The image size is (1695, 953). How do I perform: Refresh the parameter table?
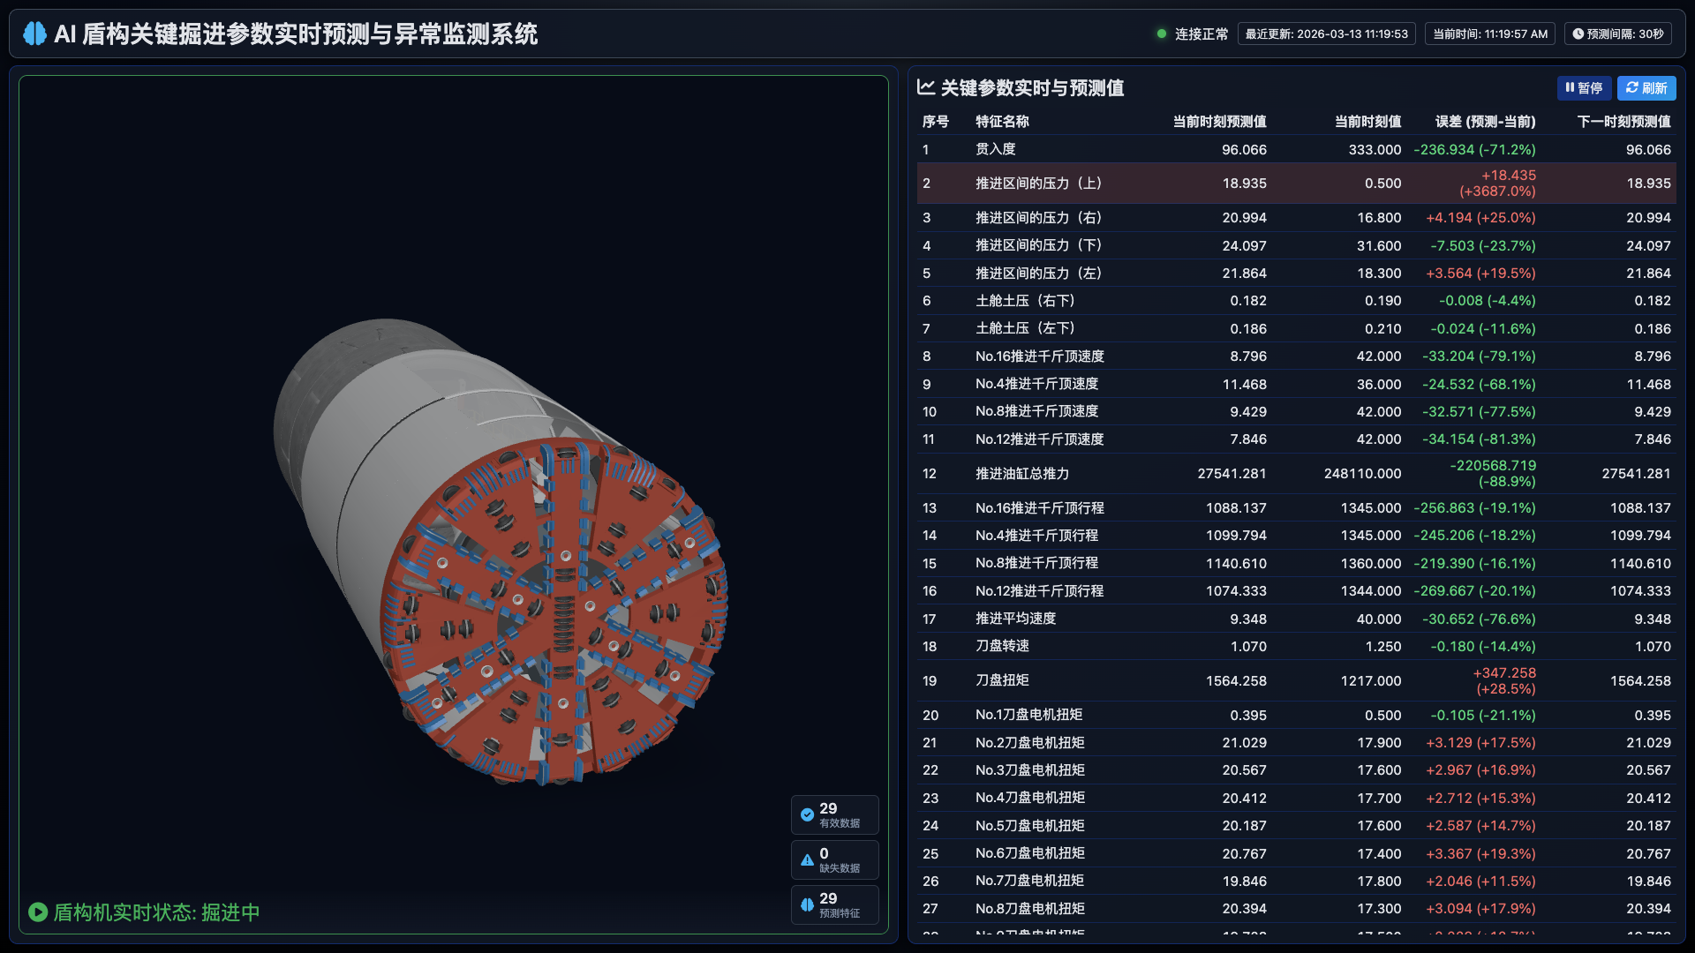pyautogui.click(x=1646, y=87)
